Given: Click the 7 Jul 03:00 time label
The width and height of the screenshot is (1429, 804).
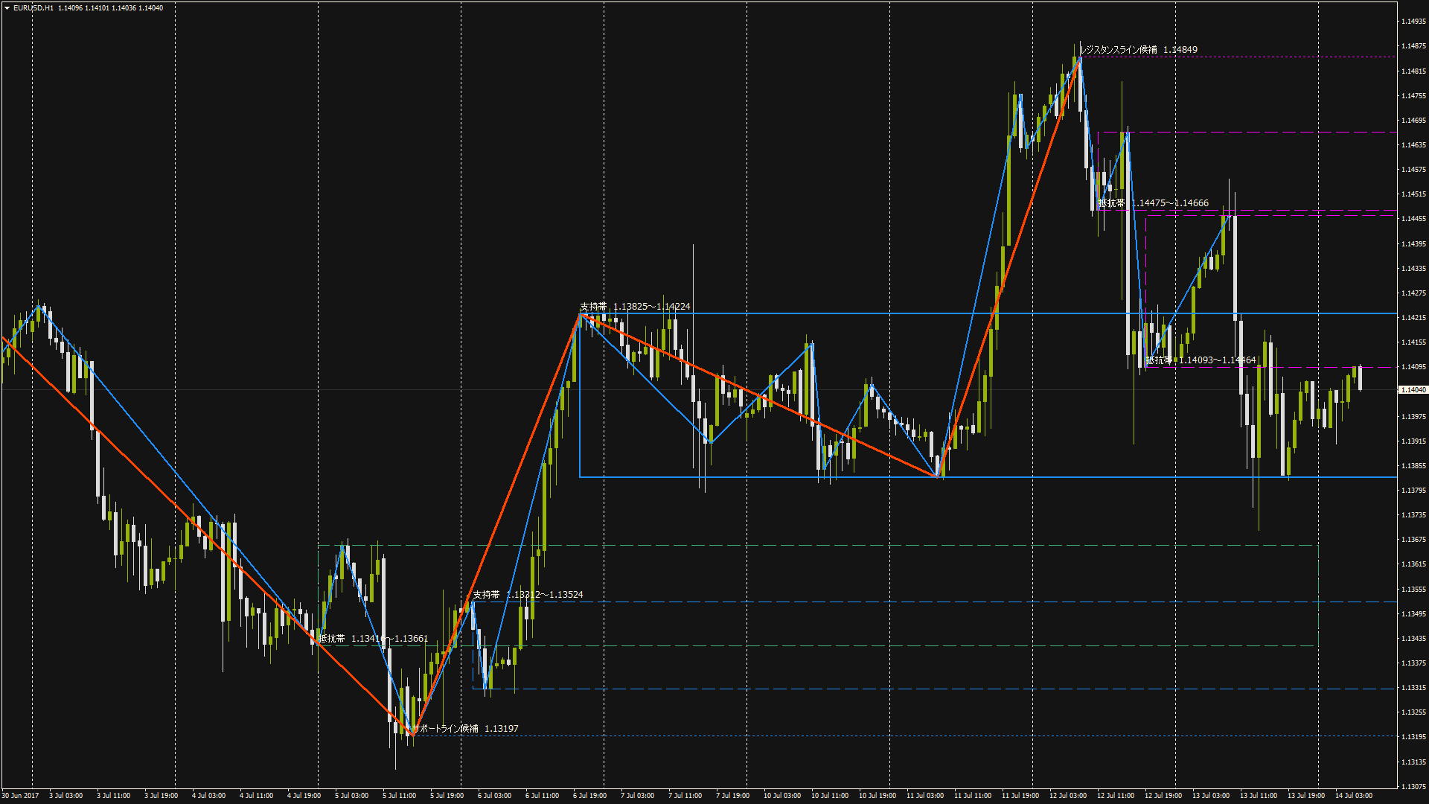Looking at the screenshot, I should click(638, 796).
